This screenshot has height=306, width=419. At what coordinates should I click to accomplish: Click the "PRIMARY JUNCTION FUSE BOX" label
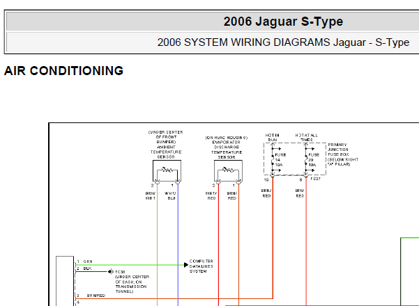[x=339, y=150]
